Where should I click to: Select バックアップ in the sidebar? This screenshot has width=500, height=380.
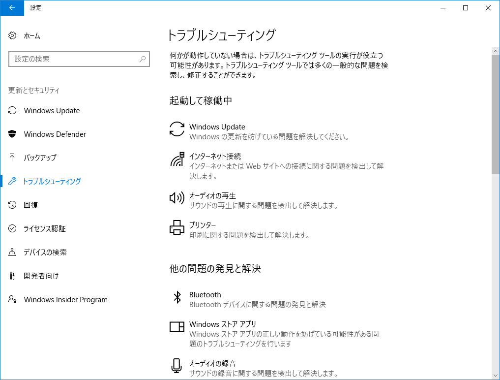point(40,158)
